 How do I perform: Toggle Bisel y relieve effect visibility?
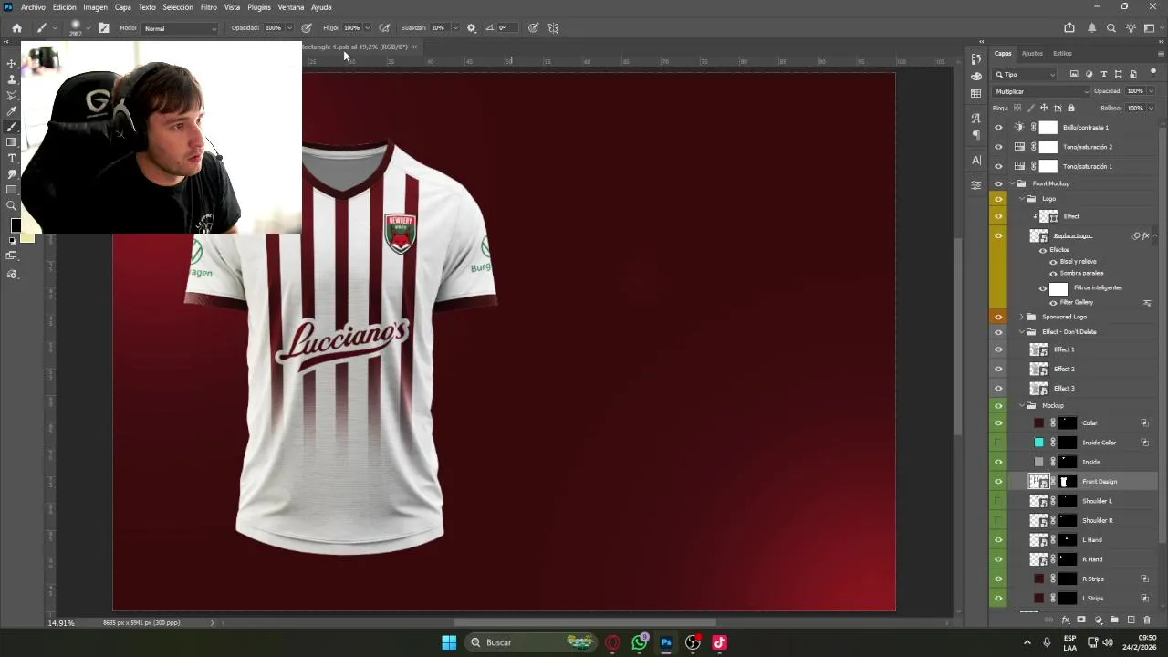pyautogui.click(x=1053, y=262)
